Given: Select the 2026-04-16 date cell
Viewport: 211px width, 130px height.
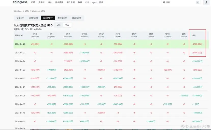Looking at the screenshot, I should coord(20,113).
